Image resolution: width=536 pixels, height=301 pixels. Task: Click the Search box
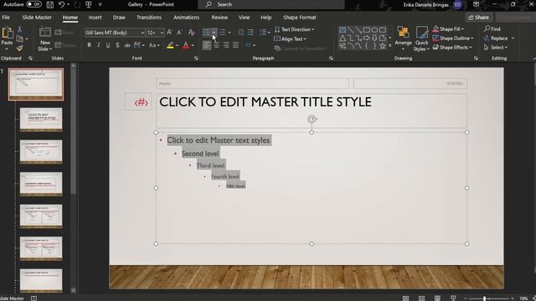(271, 4)
